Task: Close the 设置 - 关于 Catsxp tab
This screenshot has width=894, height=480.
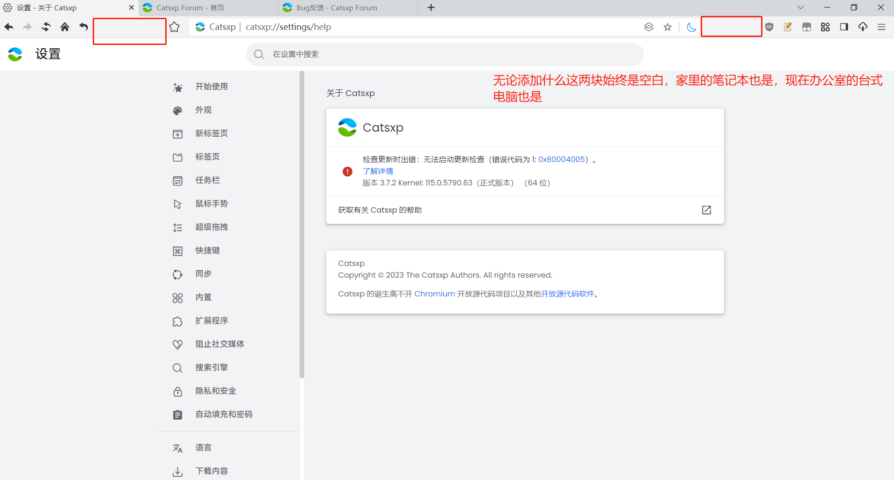Action: [x=132, y=7]
